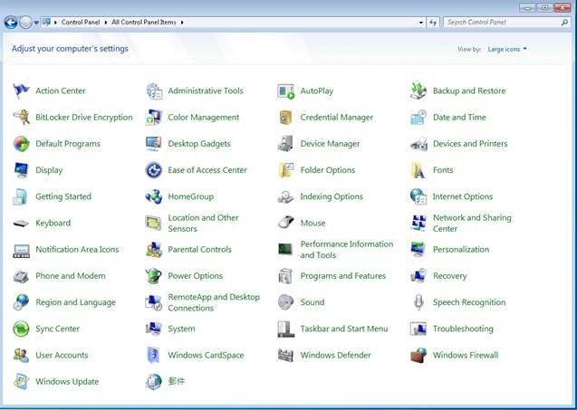Image resolution: width=577 pixels, height=410 pixels.
Task: Open the Internet Options globe icon
Action: 418,196
